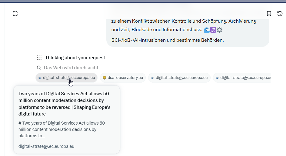Click domain link at preview card bottom

point(46,146)
